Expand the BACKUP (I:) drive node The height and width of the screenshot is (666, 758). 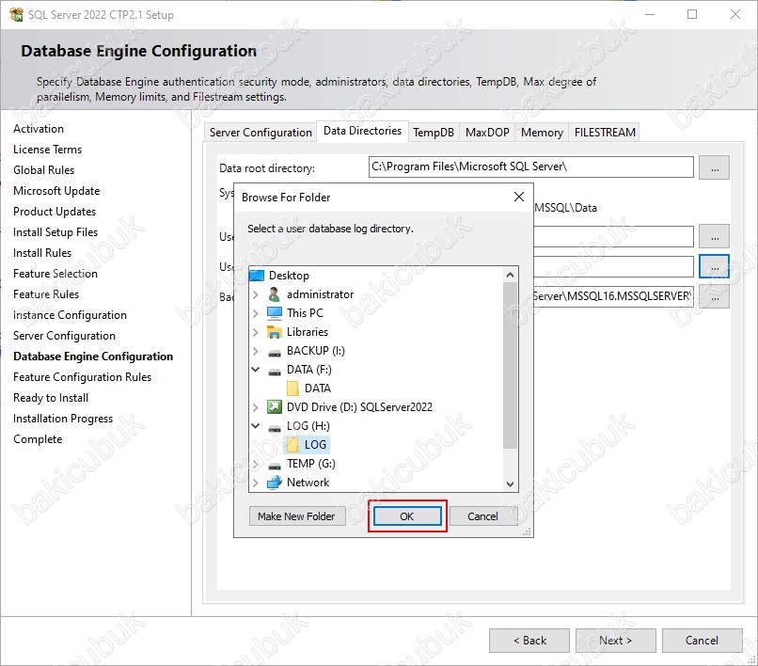[256, 351]
